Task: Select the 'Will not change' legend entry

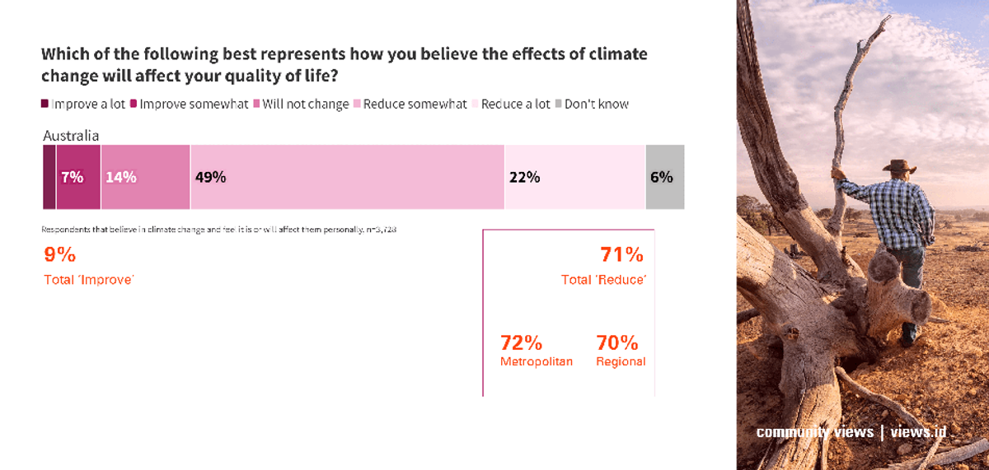Action: click(301, 104)
